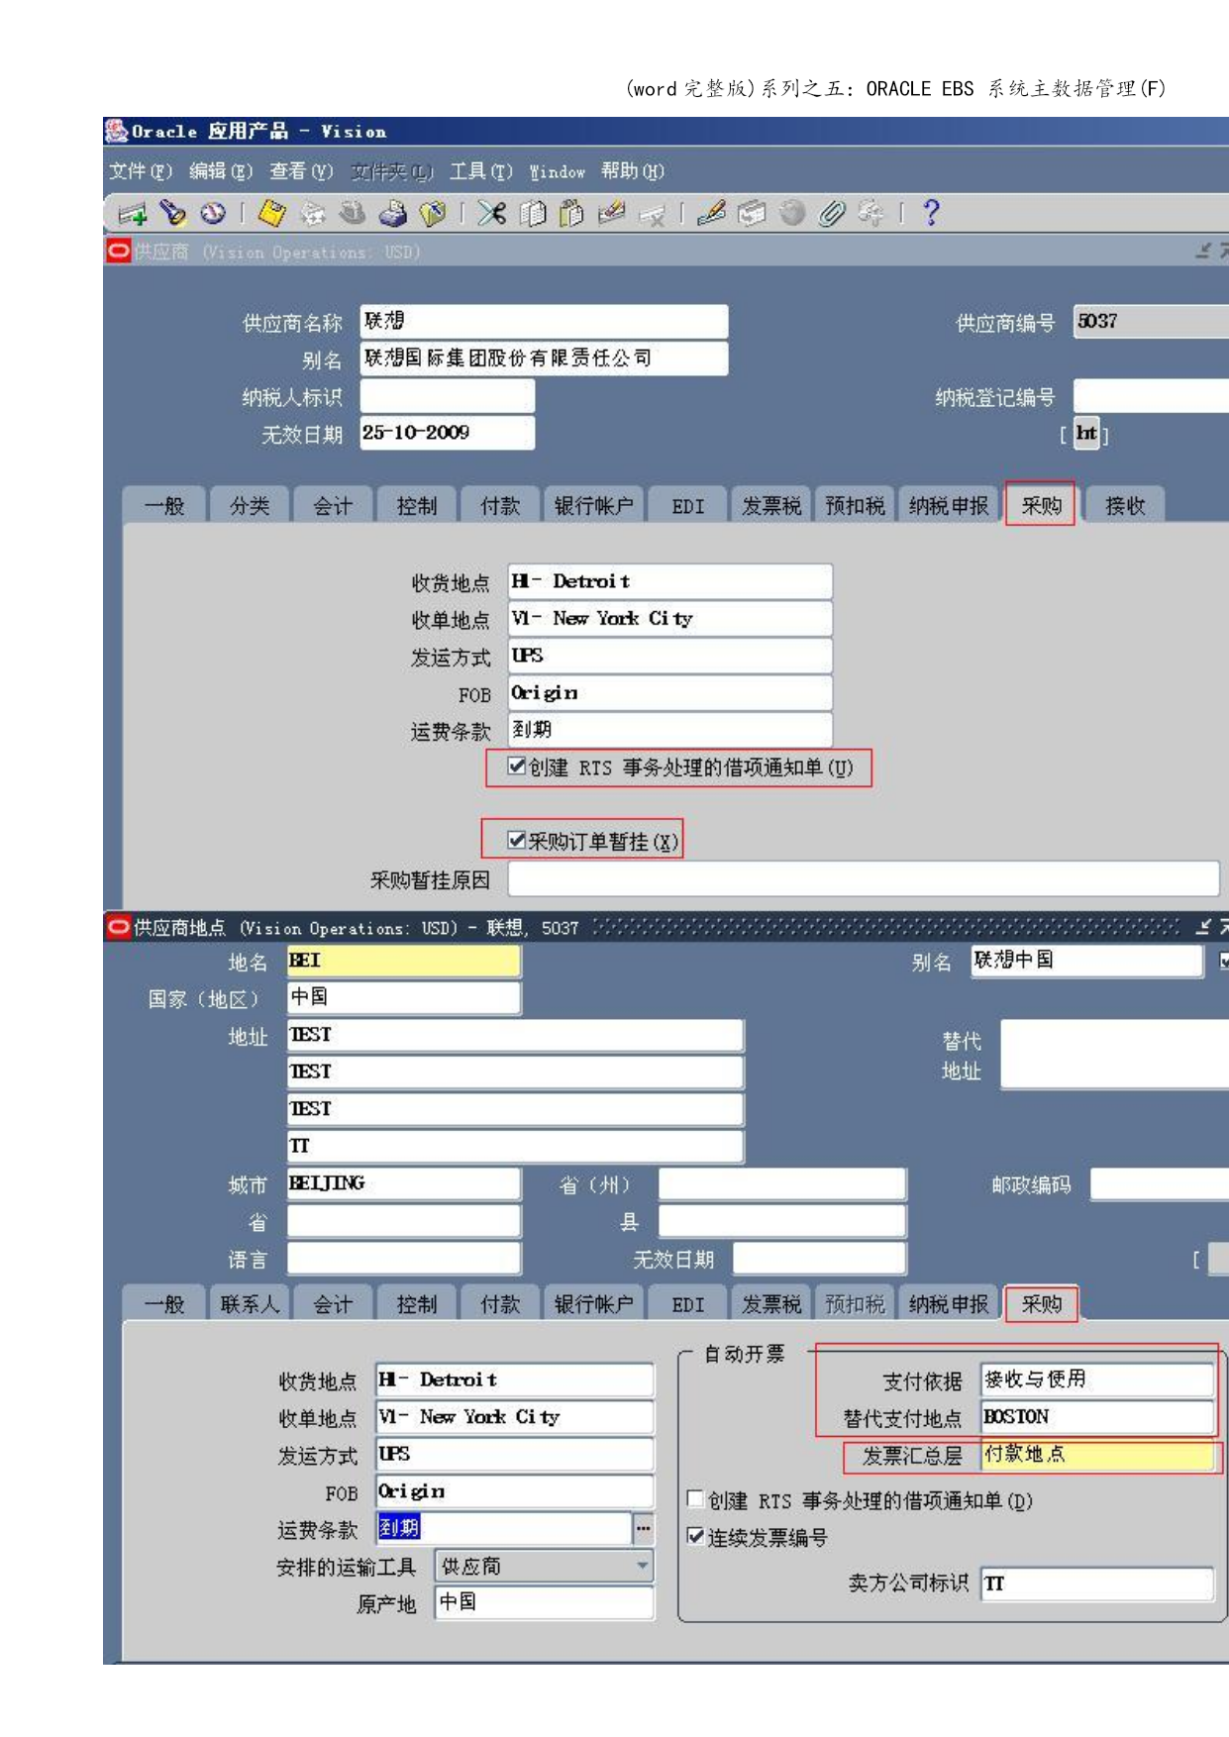Open the 文件(F) menu
The height and width of the screenshot is (1737, 1229).
click(x=141, y=171)
